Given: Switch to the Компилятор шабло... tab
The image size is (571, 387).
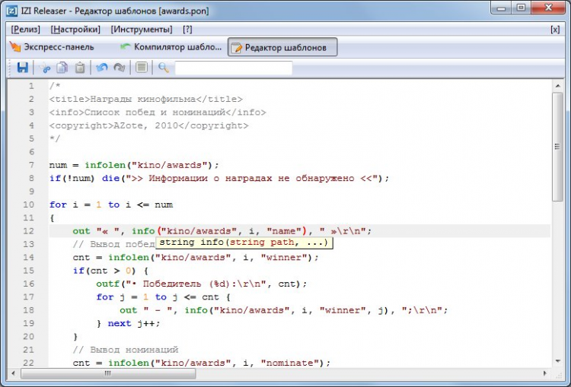Looking at the screenshot, I should pos(171,47).
